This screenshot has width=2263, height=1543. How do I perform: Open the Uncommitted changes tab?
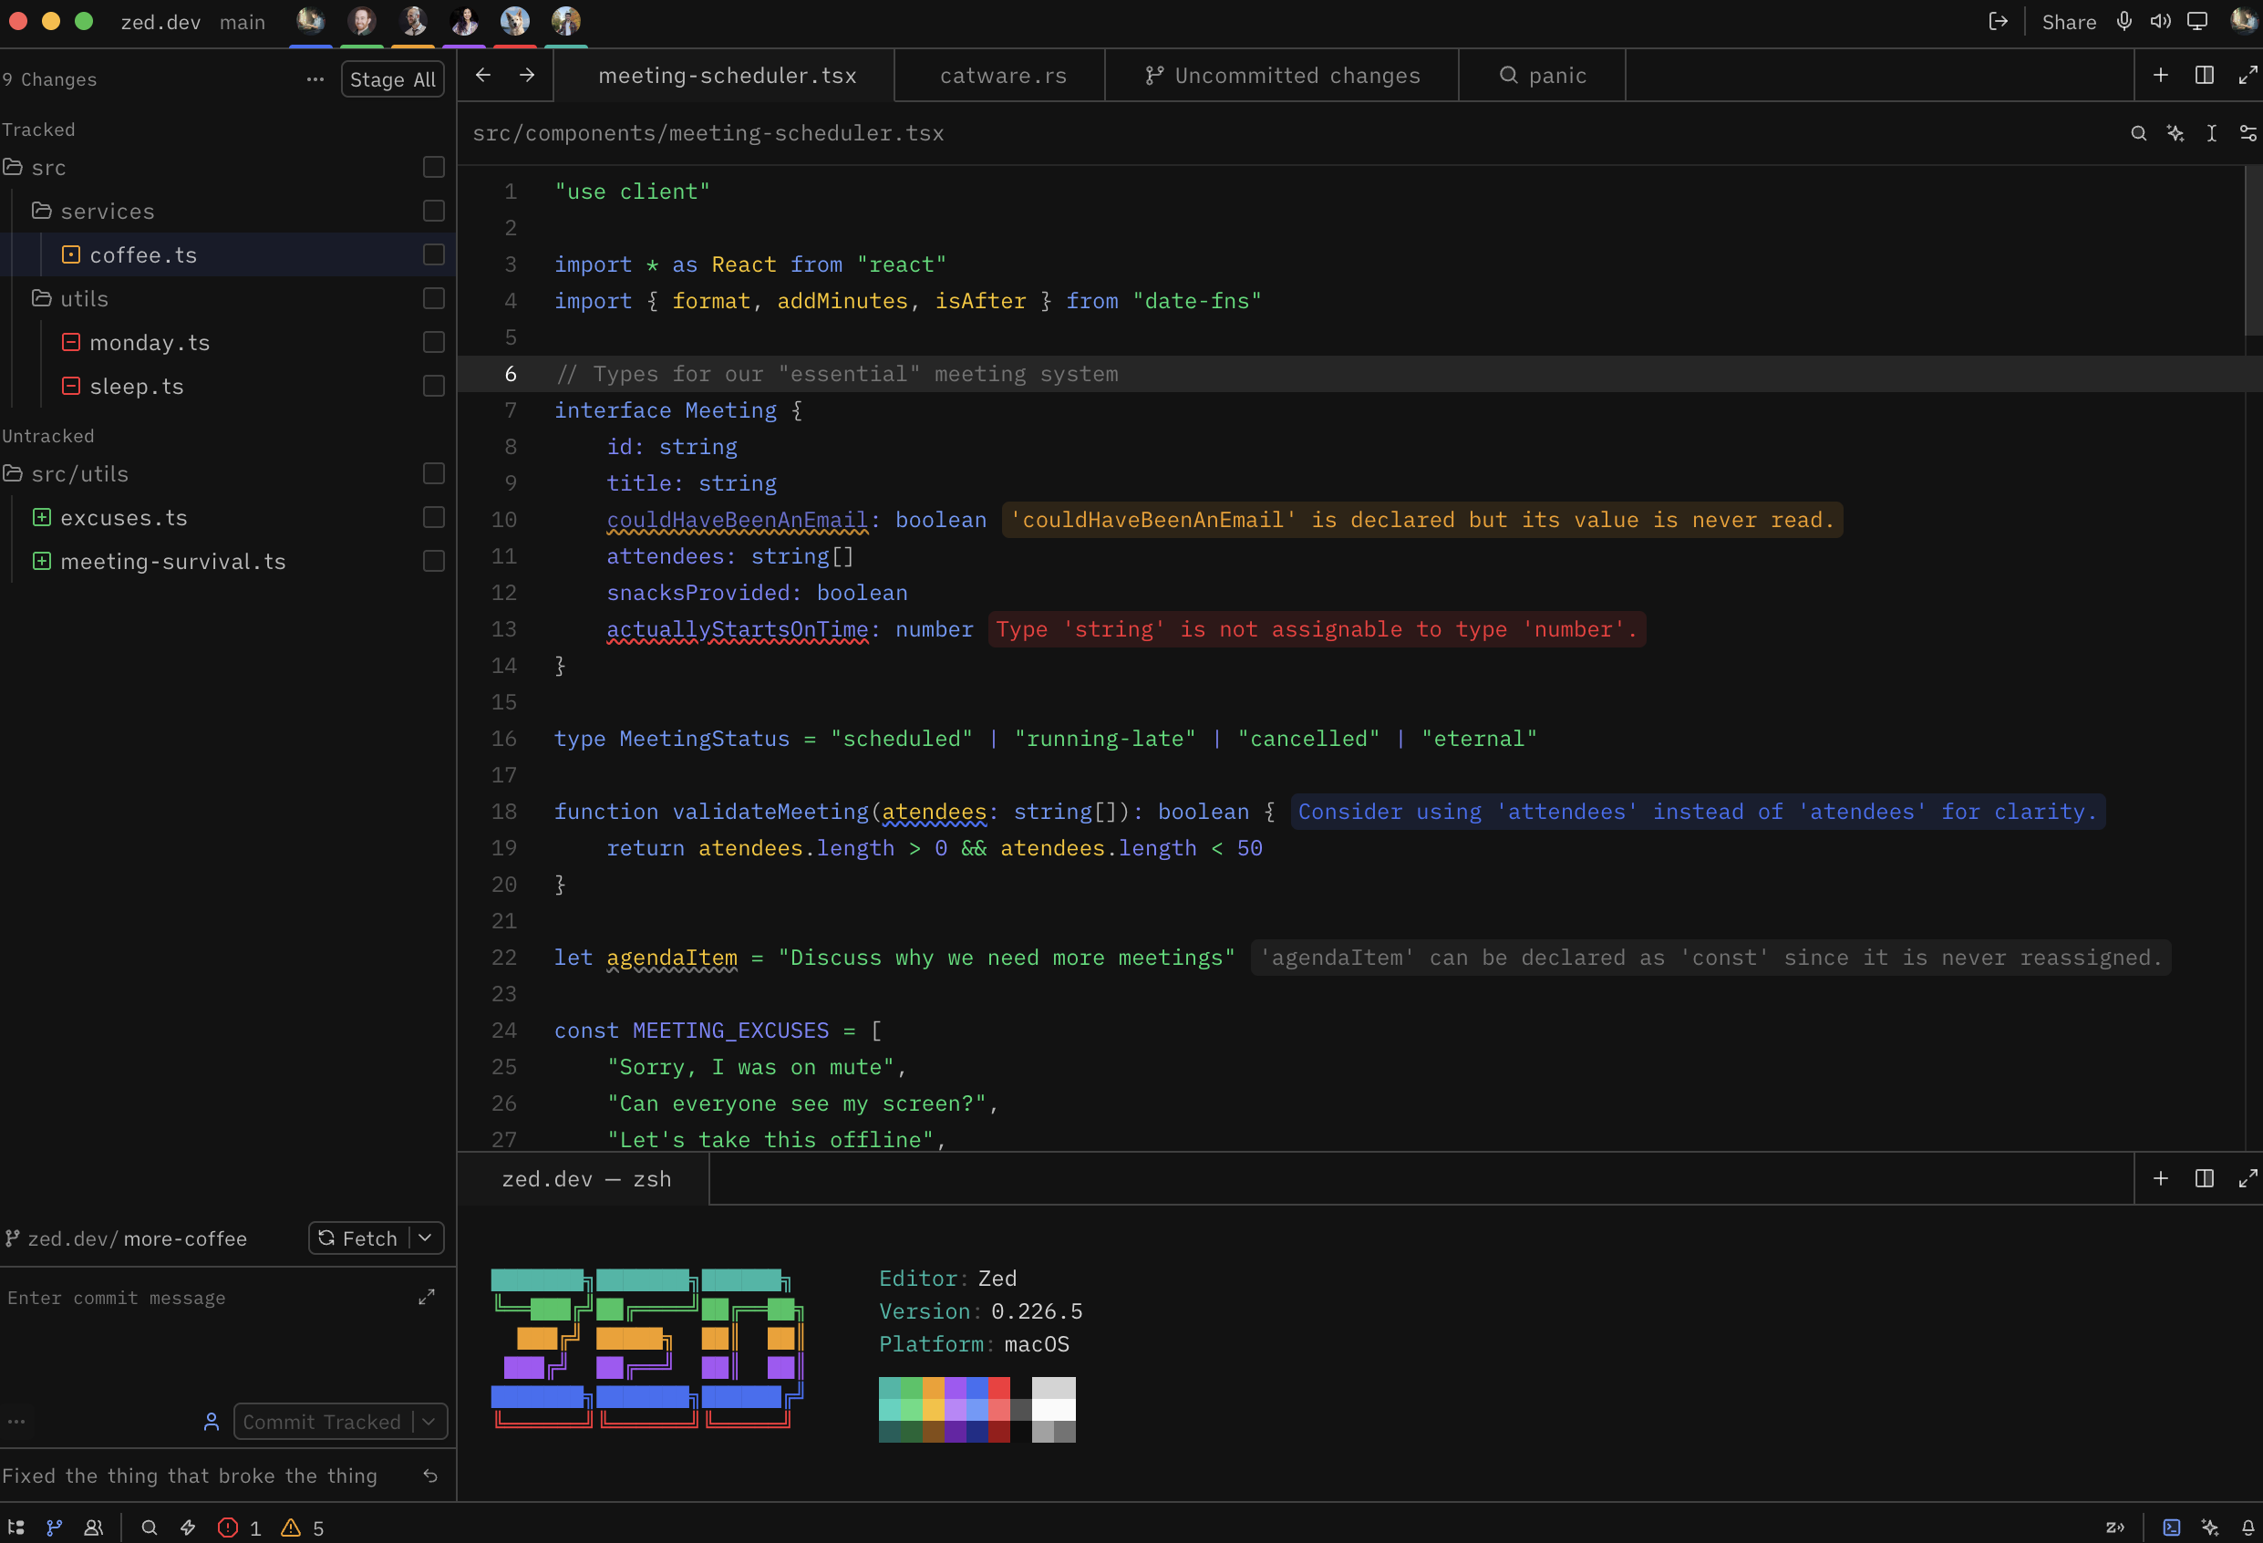point(1283,75)
